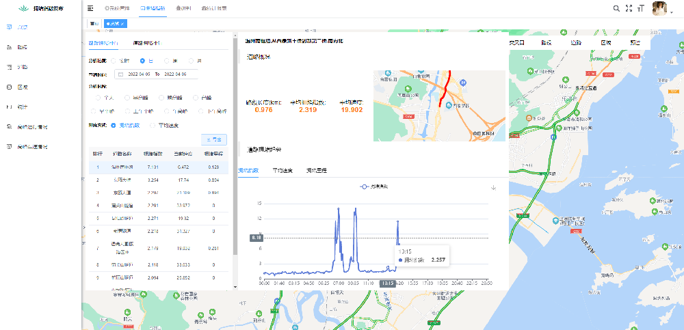The height and width of the screenshot is (330, 684).
Task: Click the calendar icon in the date range field
Action: 121,74
